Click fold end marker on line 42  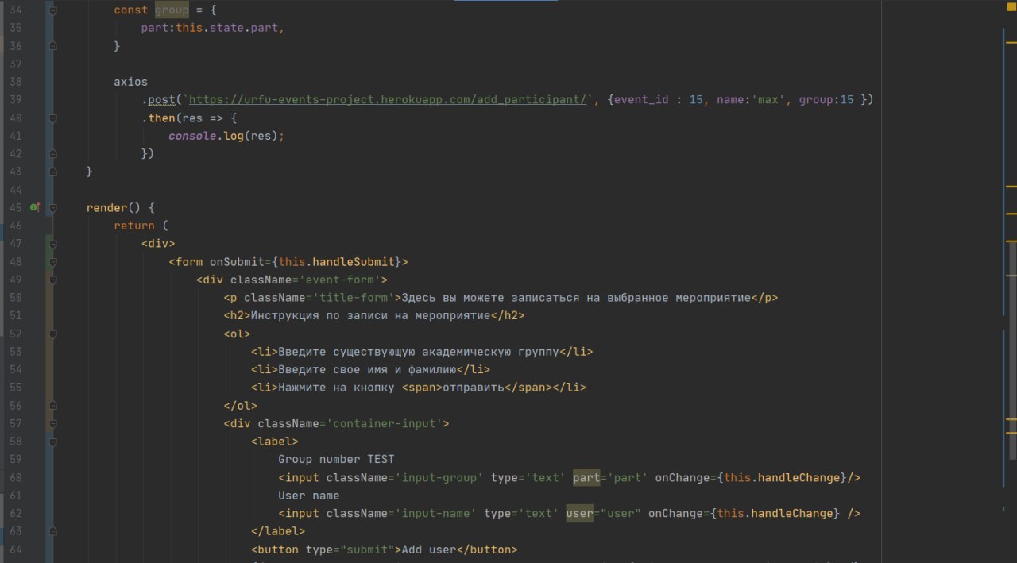tap(52, 154)
